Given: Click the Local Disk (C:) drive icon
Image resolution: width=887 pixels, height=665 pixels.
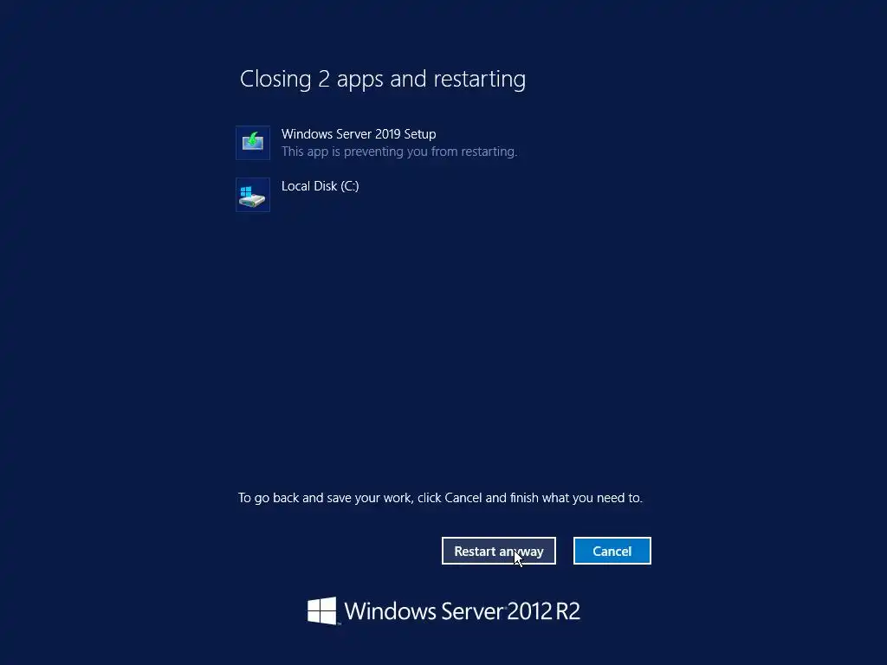Looking at the screenshot, I should point(253,195).
